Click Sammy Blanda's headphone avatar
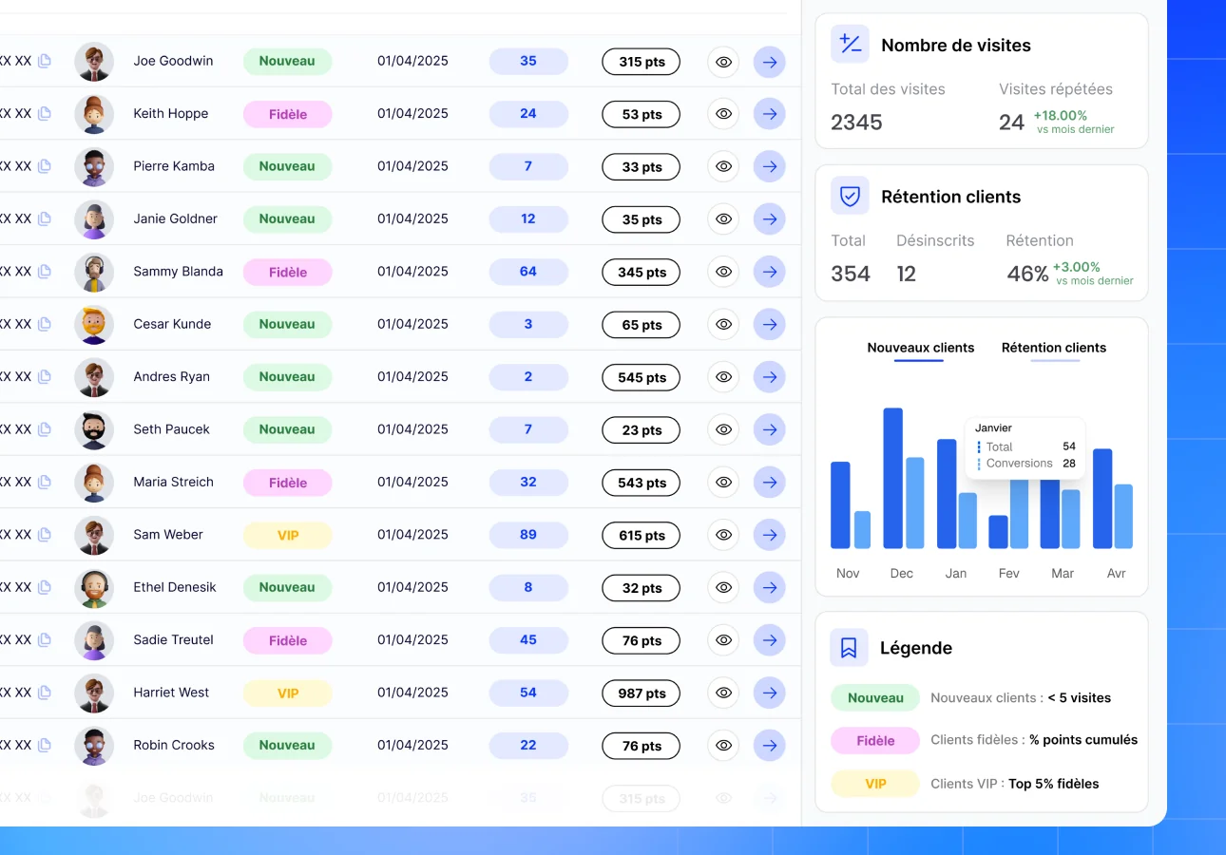Screen dimensions: 1226x855 94,272
